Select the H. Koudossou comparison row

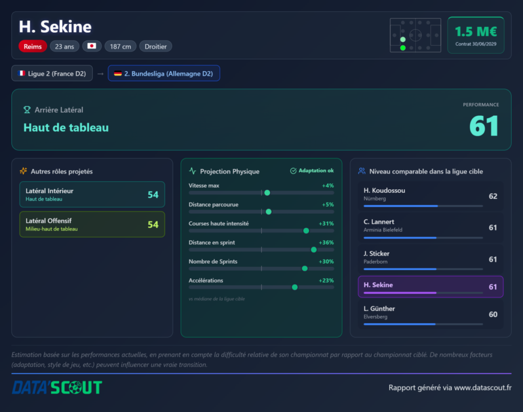coord(431,196)
